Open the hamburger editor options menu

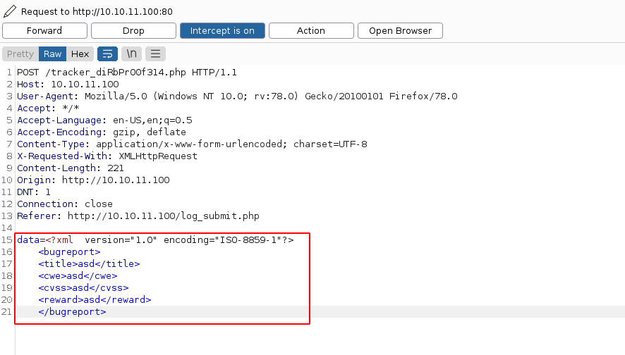click(x=155, y=54)
